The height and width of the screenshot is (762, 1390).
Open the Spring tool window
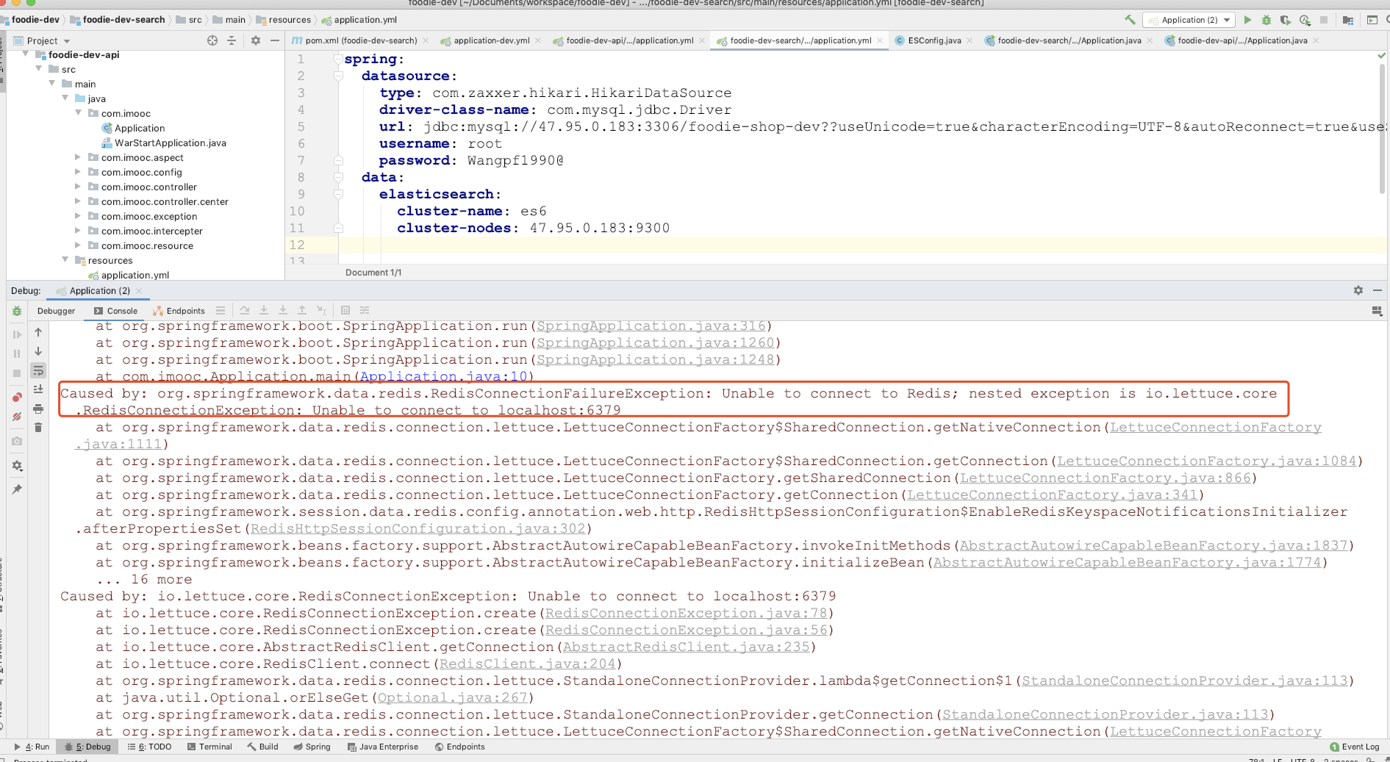312,747
